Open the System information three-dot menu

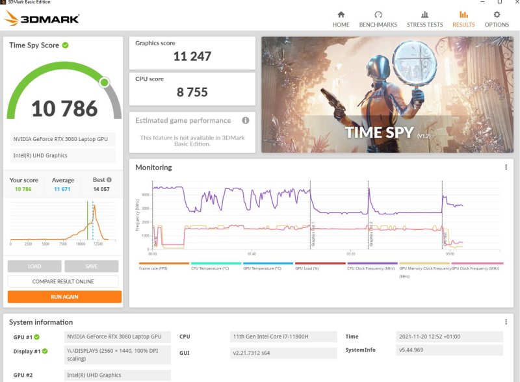(506, 322)
